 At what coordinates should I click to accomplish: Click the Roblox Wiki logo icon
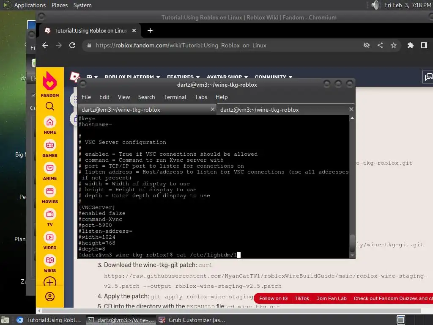(74, 77)
